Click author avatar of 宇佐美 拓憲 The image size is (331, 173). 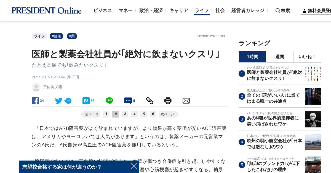pyautogui.click(x=36, y=87)
